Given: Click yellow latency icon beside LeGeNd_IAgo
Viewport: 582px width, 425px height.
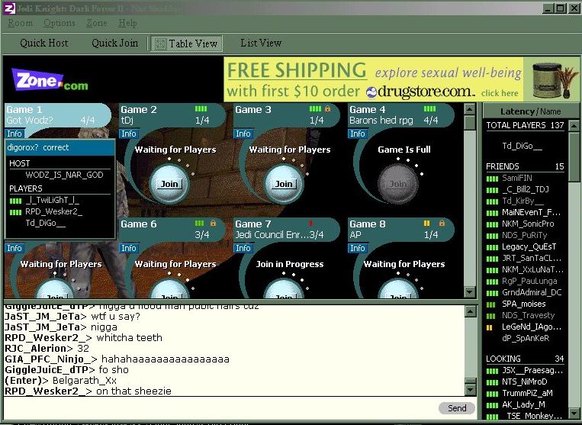Looking at the screenshot, I should click(x=489, y=327).
